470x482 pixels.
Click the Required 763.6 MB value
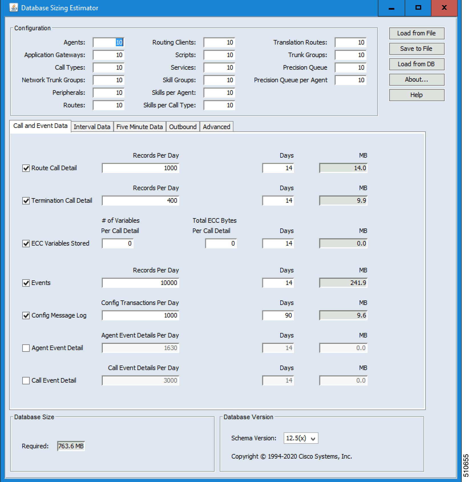coord(71,446)
